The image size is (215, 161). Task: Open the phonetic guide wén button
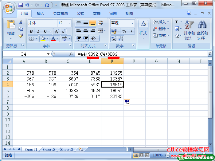coord(64,39)
